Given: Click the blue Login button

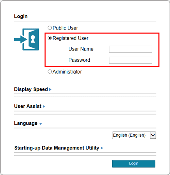Looking at the screenshot, I should [134, 163].
